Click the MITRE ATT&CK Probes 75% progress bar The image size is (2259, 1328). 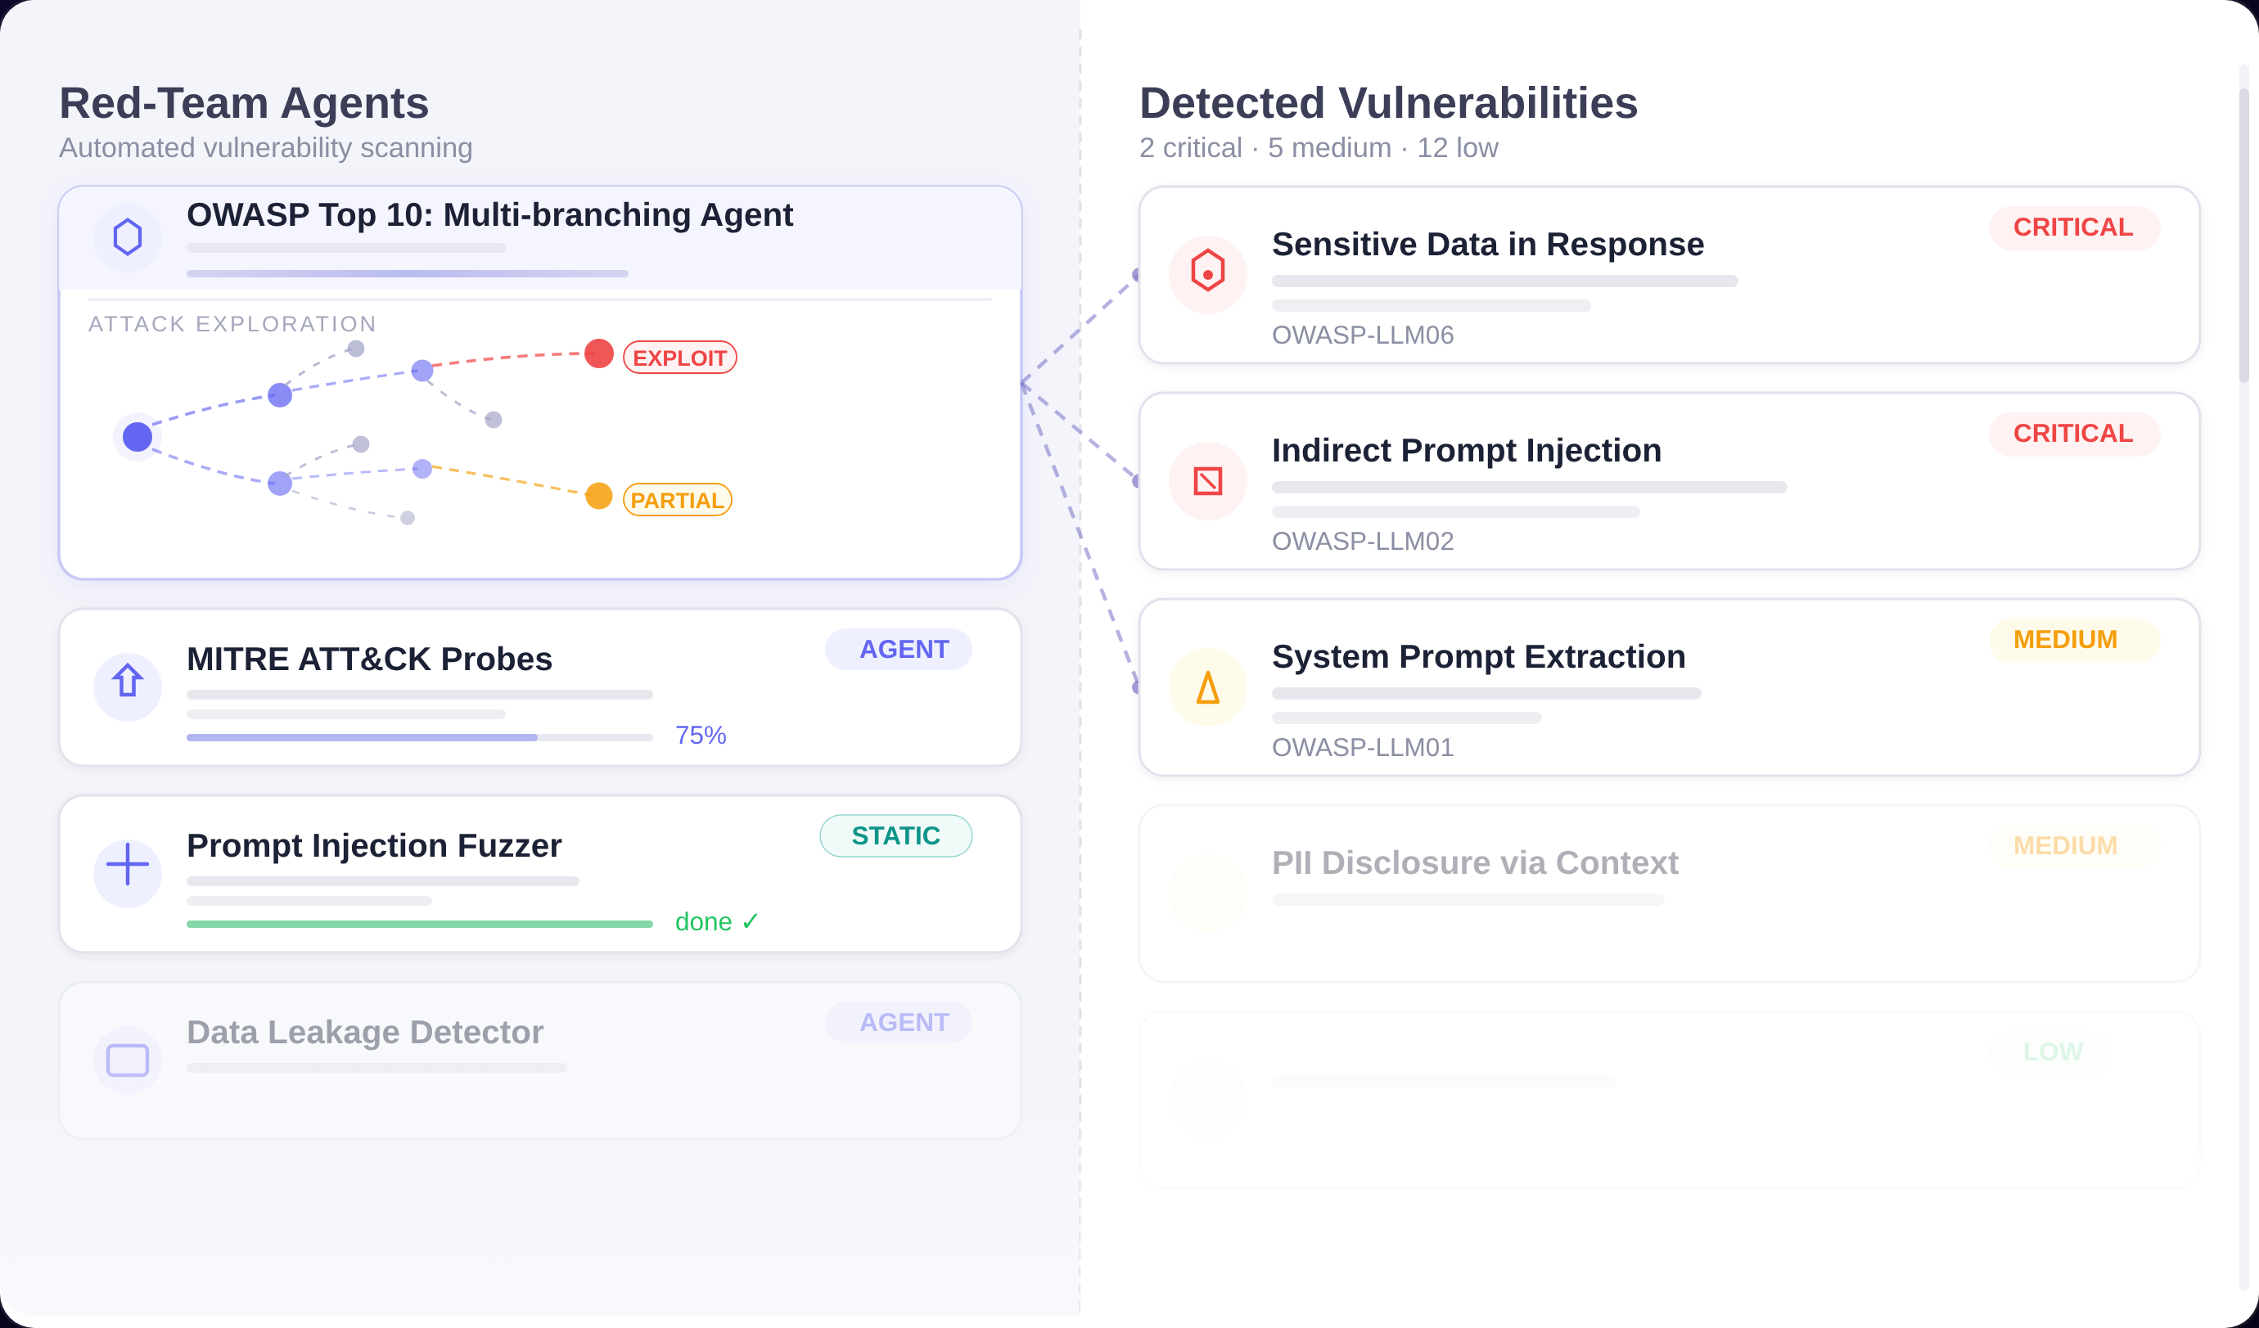pos(420,737)
